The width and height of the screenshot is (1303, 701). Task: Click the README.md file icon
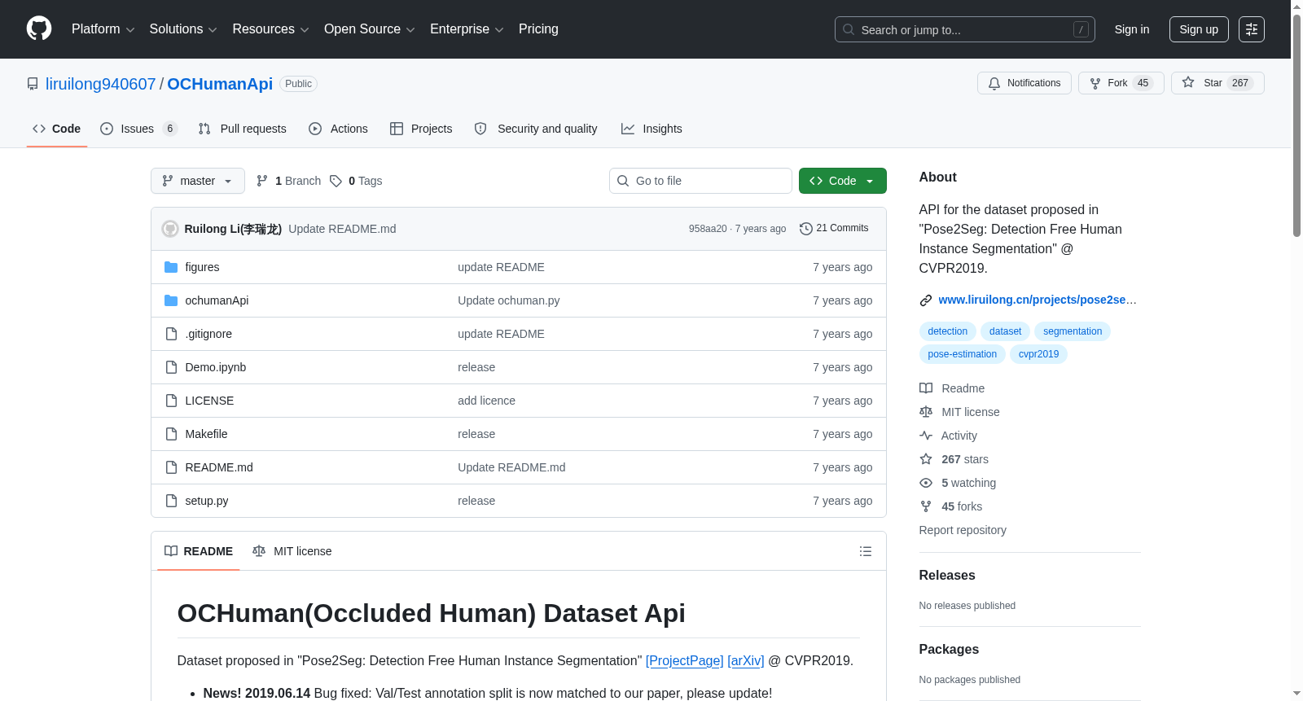[x=171, y=467]
